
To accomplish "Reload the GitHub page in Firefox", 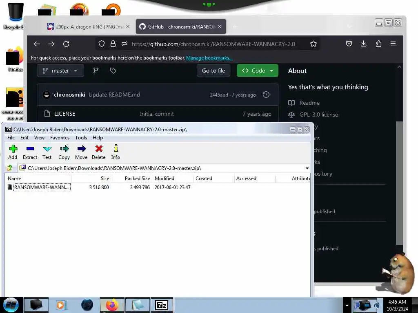I will click(66, 44).
